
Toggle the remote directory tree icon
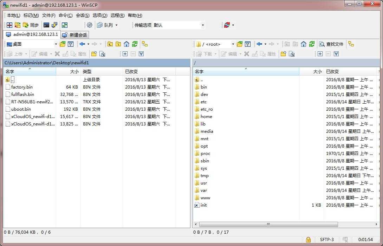[x=351, y=44]
